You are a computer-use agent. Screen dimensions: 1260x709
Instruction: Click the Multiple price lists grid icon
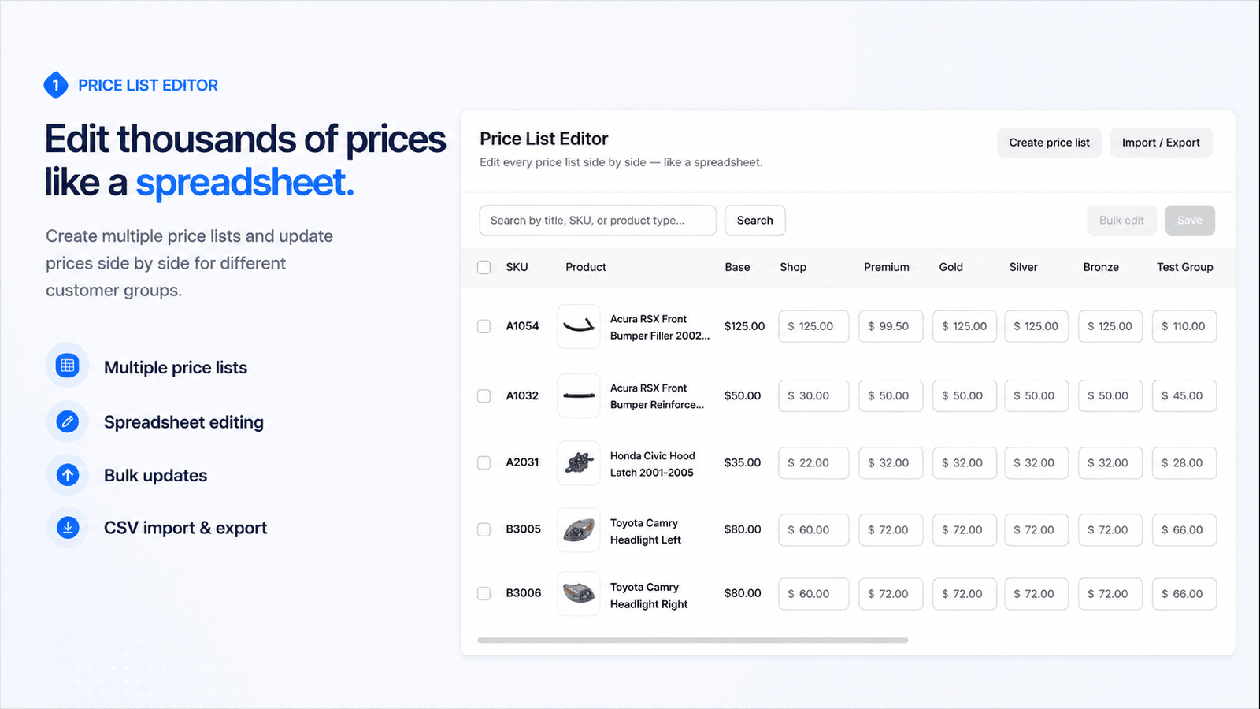68,366
